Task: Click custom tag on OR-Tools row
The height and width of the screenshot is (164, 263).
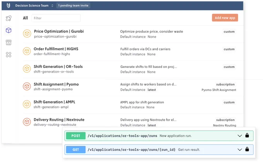Action: (x=229, y=67)
